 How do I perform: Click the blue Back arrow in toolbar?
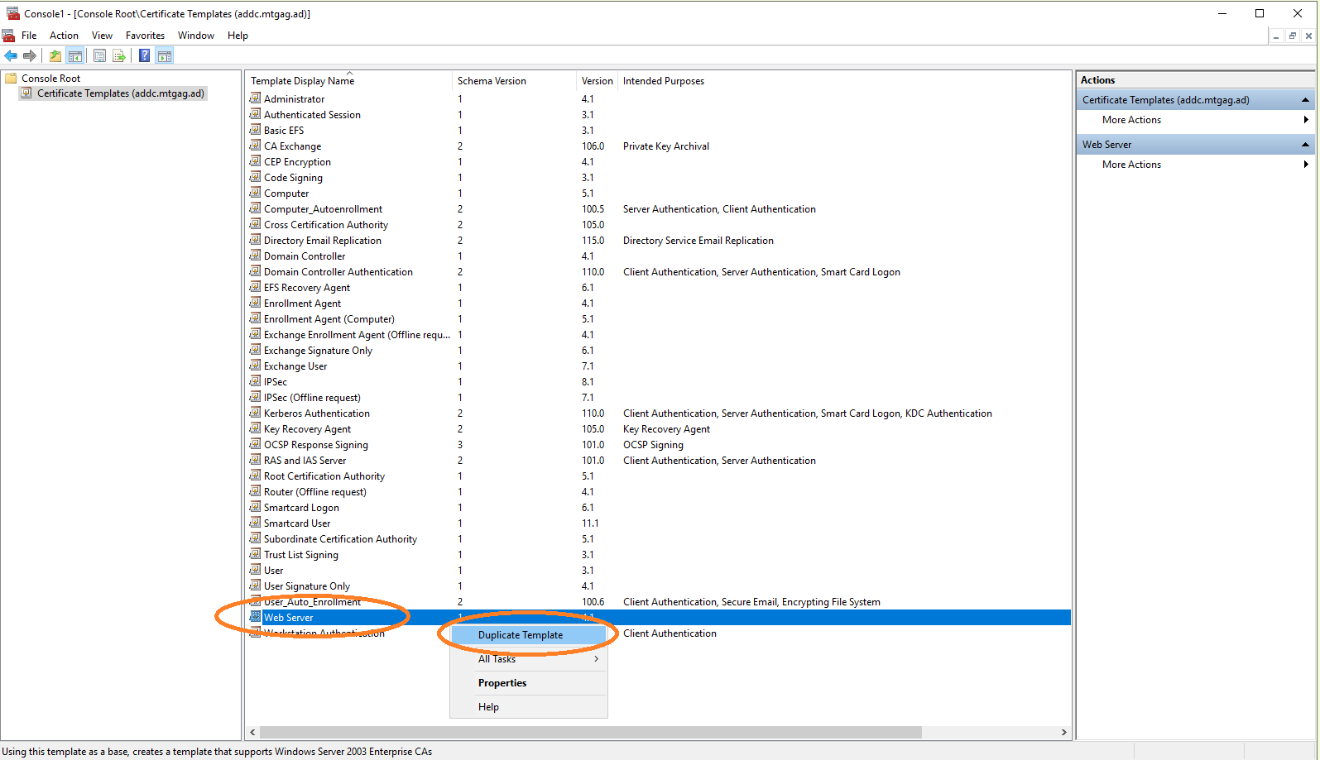pos(11,55)
